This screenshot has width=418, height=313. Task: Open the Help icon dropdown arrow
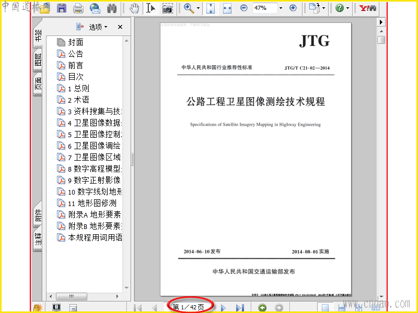click(x=348, y=8)
